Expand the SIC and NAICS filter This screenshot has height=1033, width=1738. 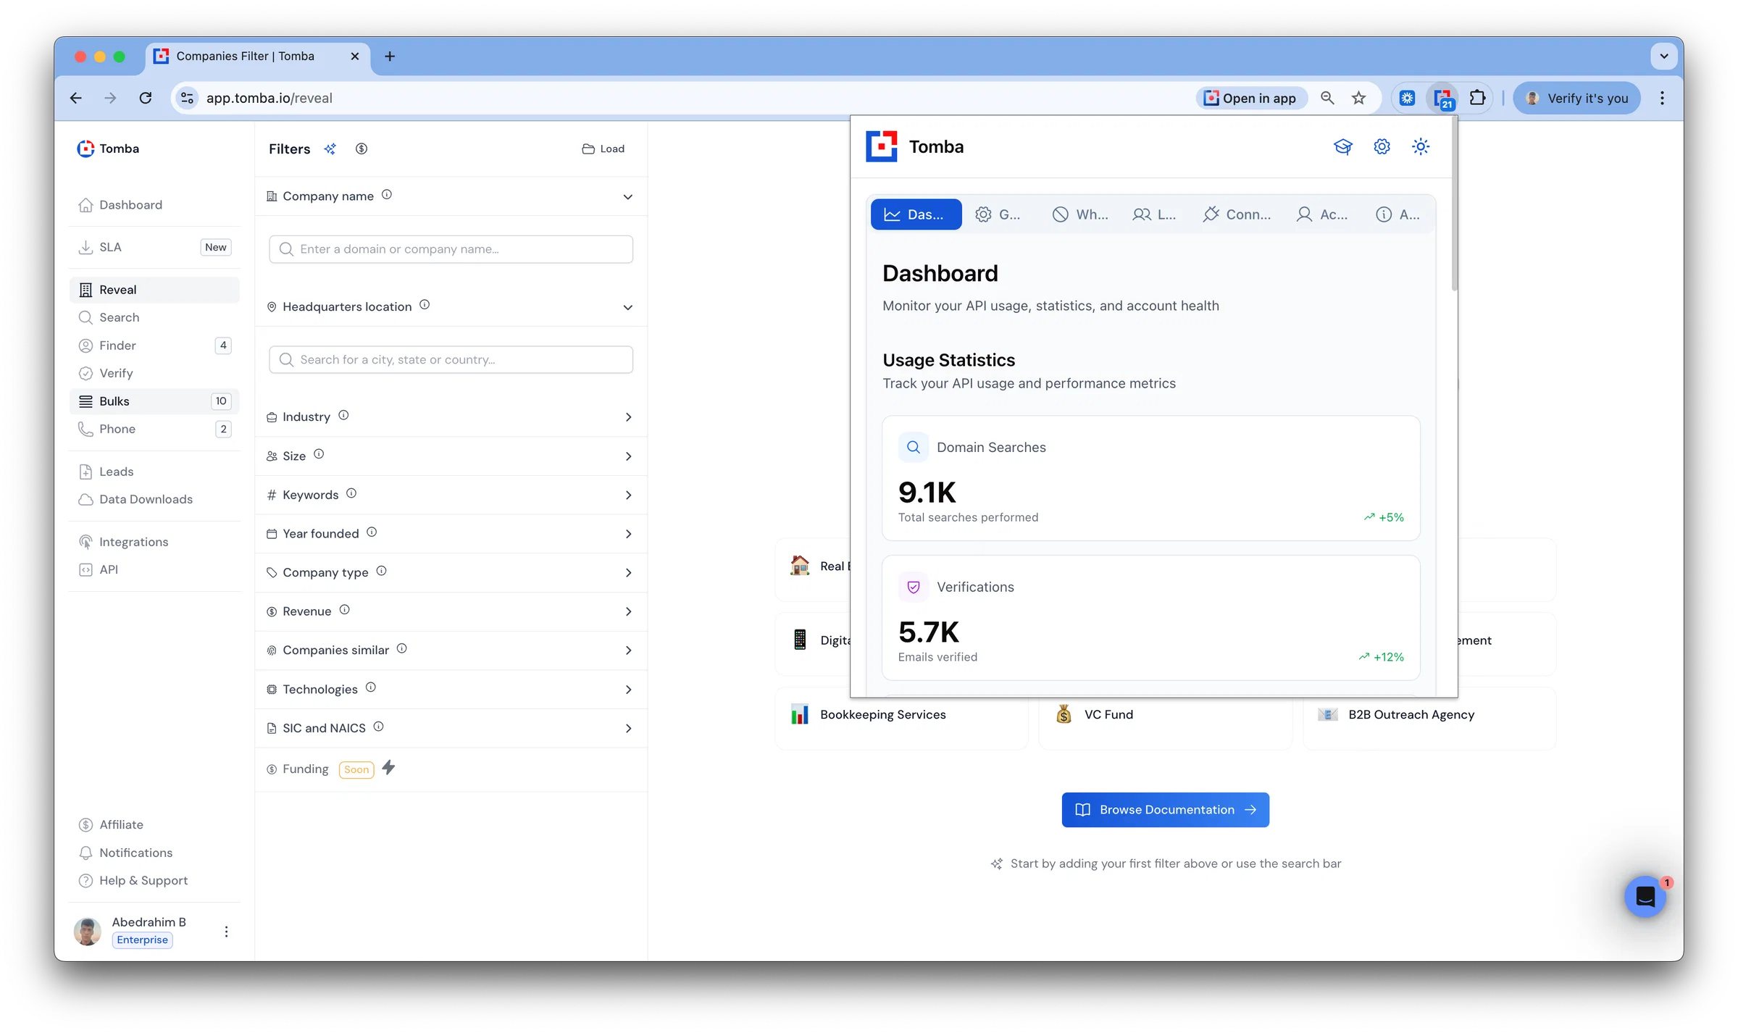click(628, 728)
